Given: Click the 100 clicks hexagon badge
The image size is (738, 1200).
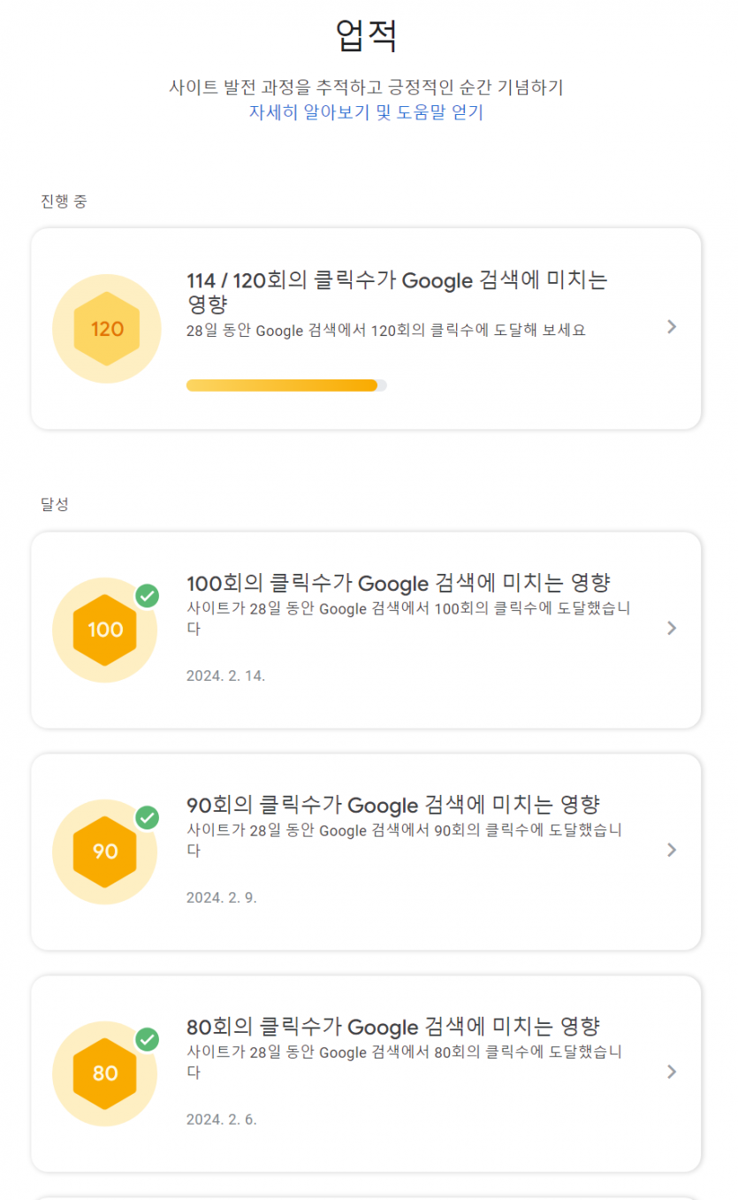Looking at the screenshot, I should (x=105, y=631).
